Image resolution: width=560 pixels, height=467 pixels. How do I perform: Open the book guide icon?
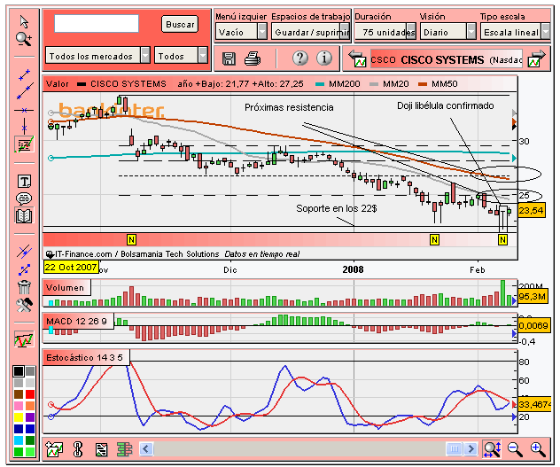pos(24,215)
